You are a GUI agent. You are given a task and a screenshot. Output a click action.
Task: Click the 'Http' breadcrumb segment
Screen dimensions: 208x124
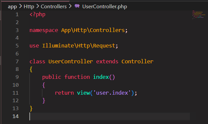click(x=29, y=7)
